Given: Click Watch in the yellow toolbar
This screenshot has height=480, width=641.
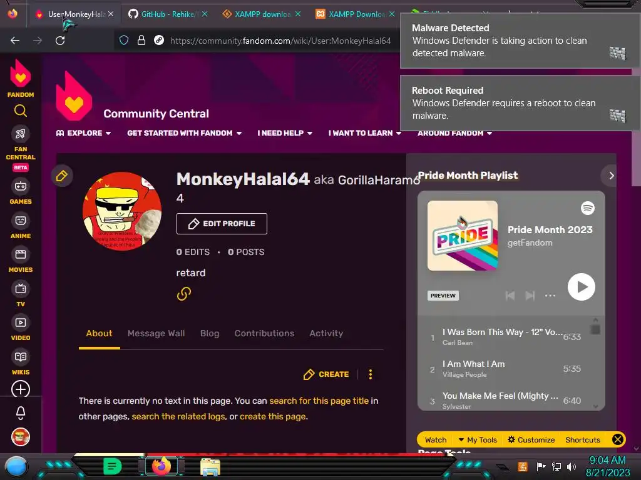Looking at the screenshot, I should (436, 439).
